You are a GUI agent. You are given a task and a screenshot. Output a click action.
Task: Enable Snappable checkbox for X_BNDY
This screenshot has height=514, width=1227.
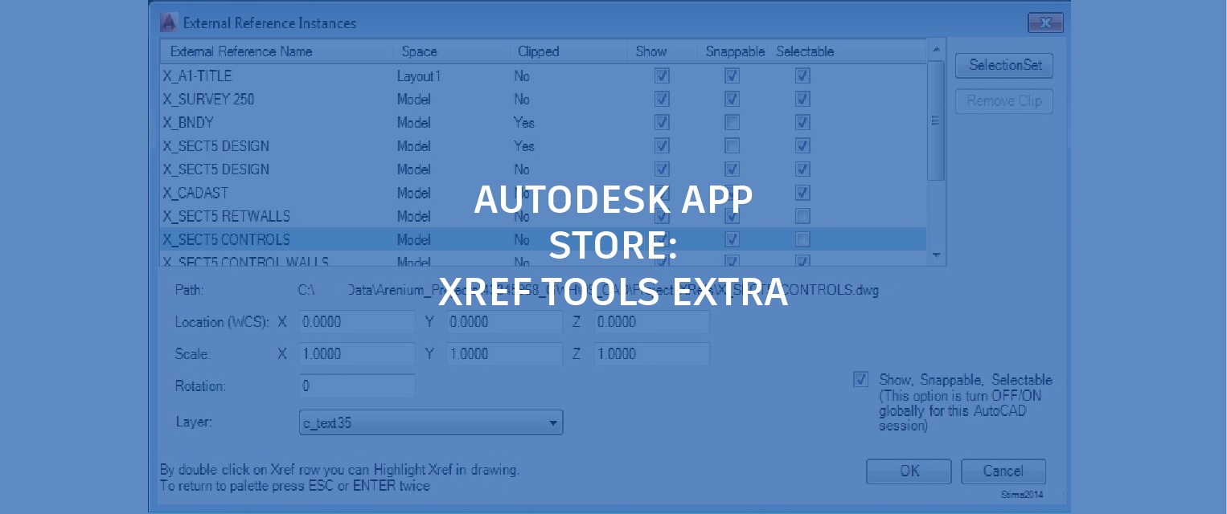(732, 123)
